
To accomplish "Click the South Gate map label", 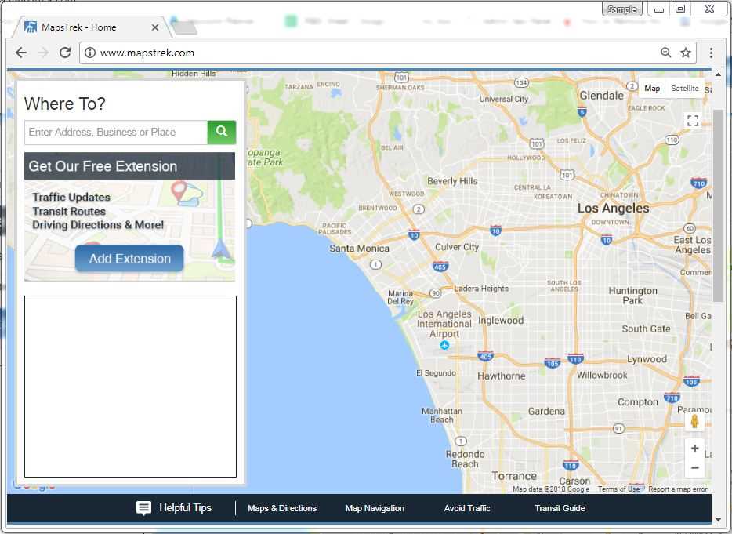I will click(x=646, y=329).
